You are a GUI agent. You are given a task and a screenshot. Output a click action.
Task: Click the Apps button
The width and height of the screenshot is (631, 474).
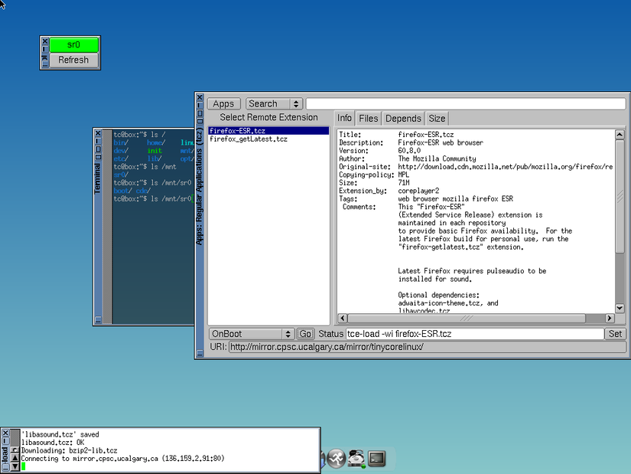coord(223,103)
